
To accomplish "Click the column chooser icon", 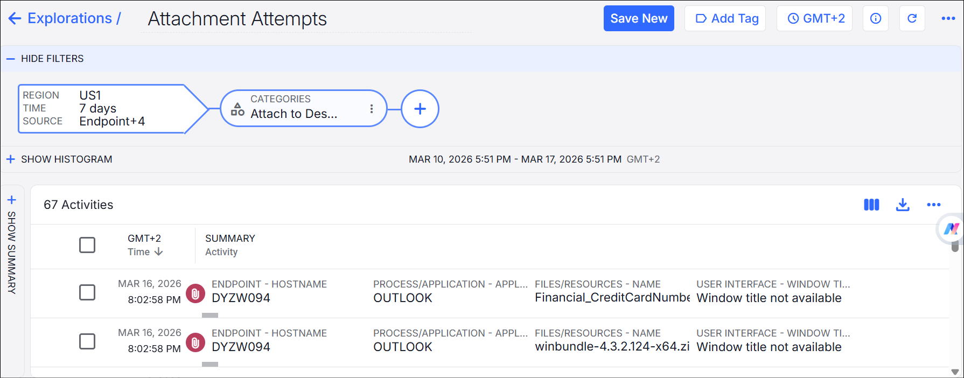I will pyautogui.click(x=871, y=205).
